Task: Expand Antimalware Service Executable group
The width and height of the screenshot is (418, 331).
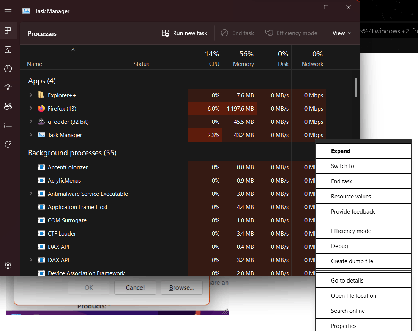Action: click(x=31, y=194)
